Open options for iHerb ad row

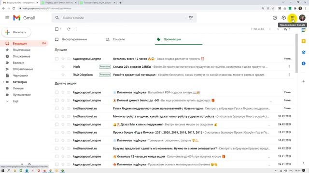tap(289, 67)
